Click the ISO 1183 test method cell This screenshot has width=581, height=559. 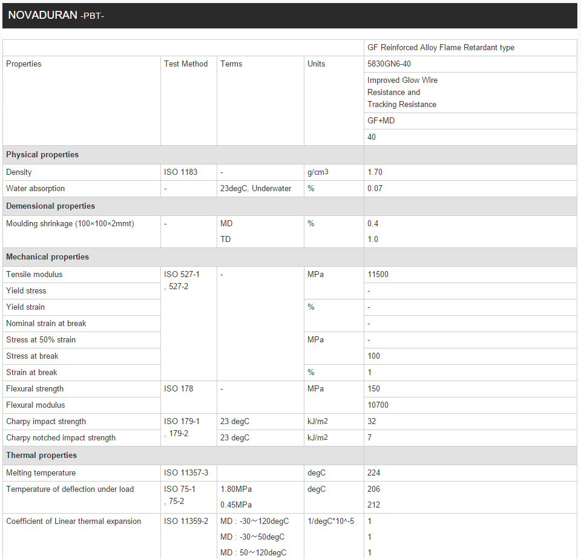[180, 172]
